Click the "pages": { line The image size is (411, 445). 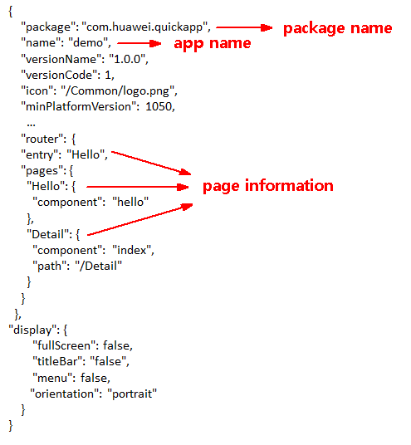[47, 171]
